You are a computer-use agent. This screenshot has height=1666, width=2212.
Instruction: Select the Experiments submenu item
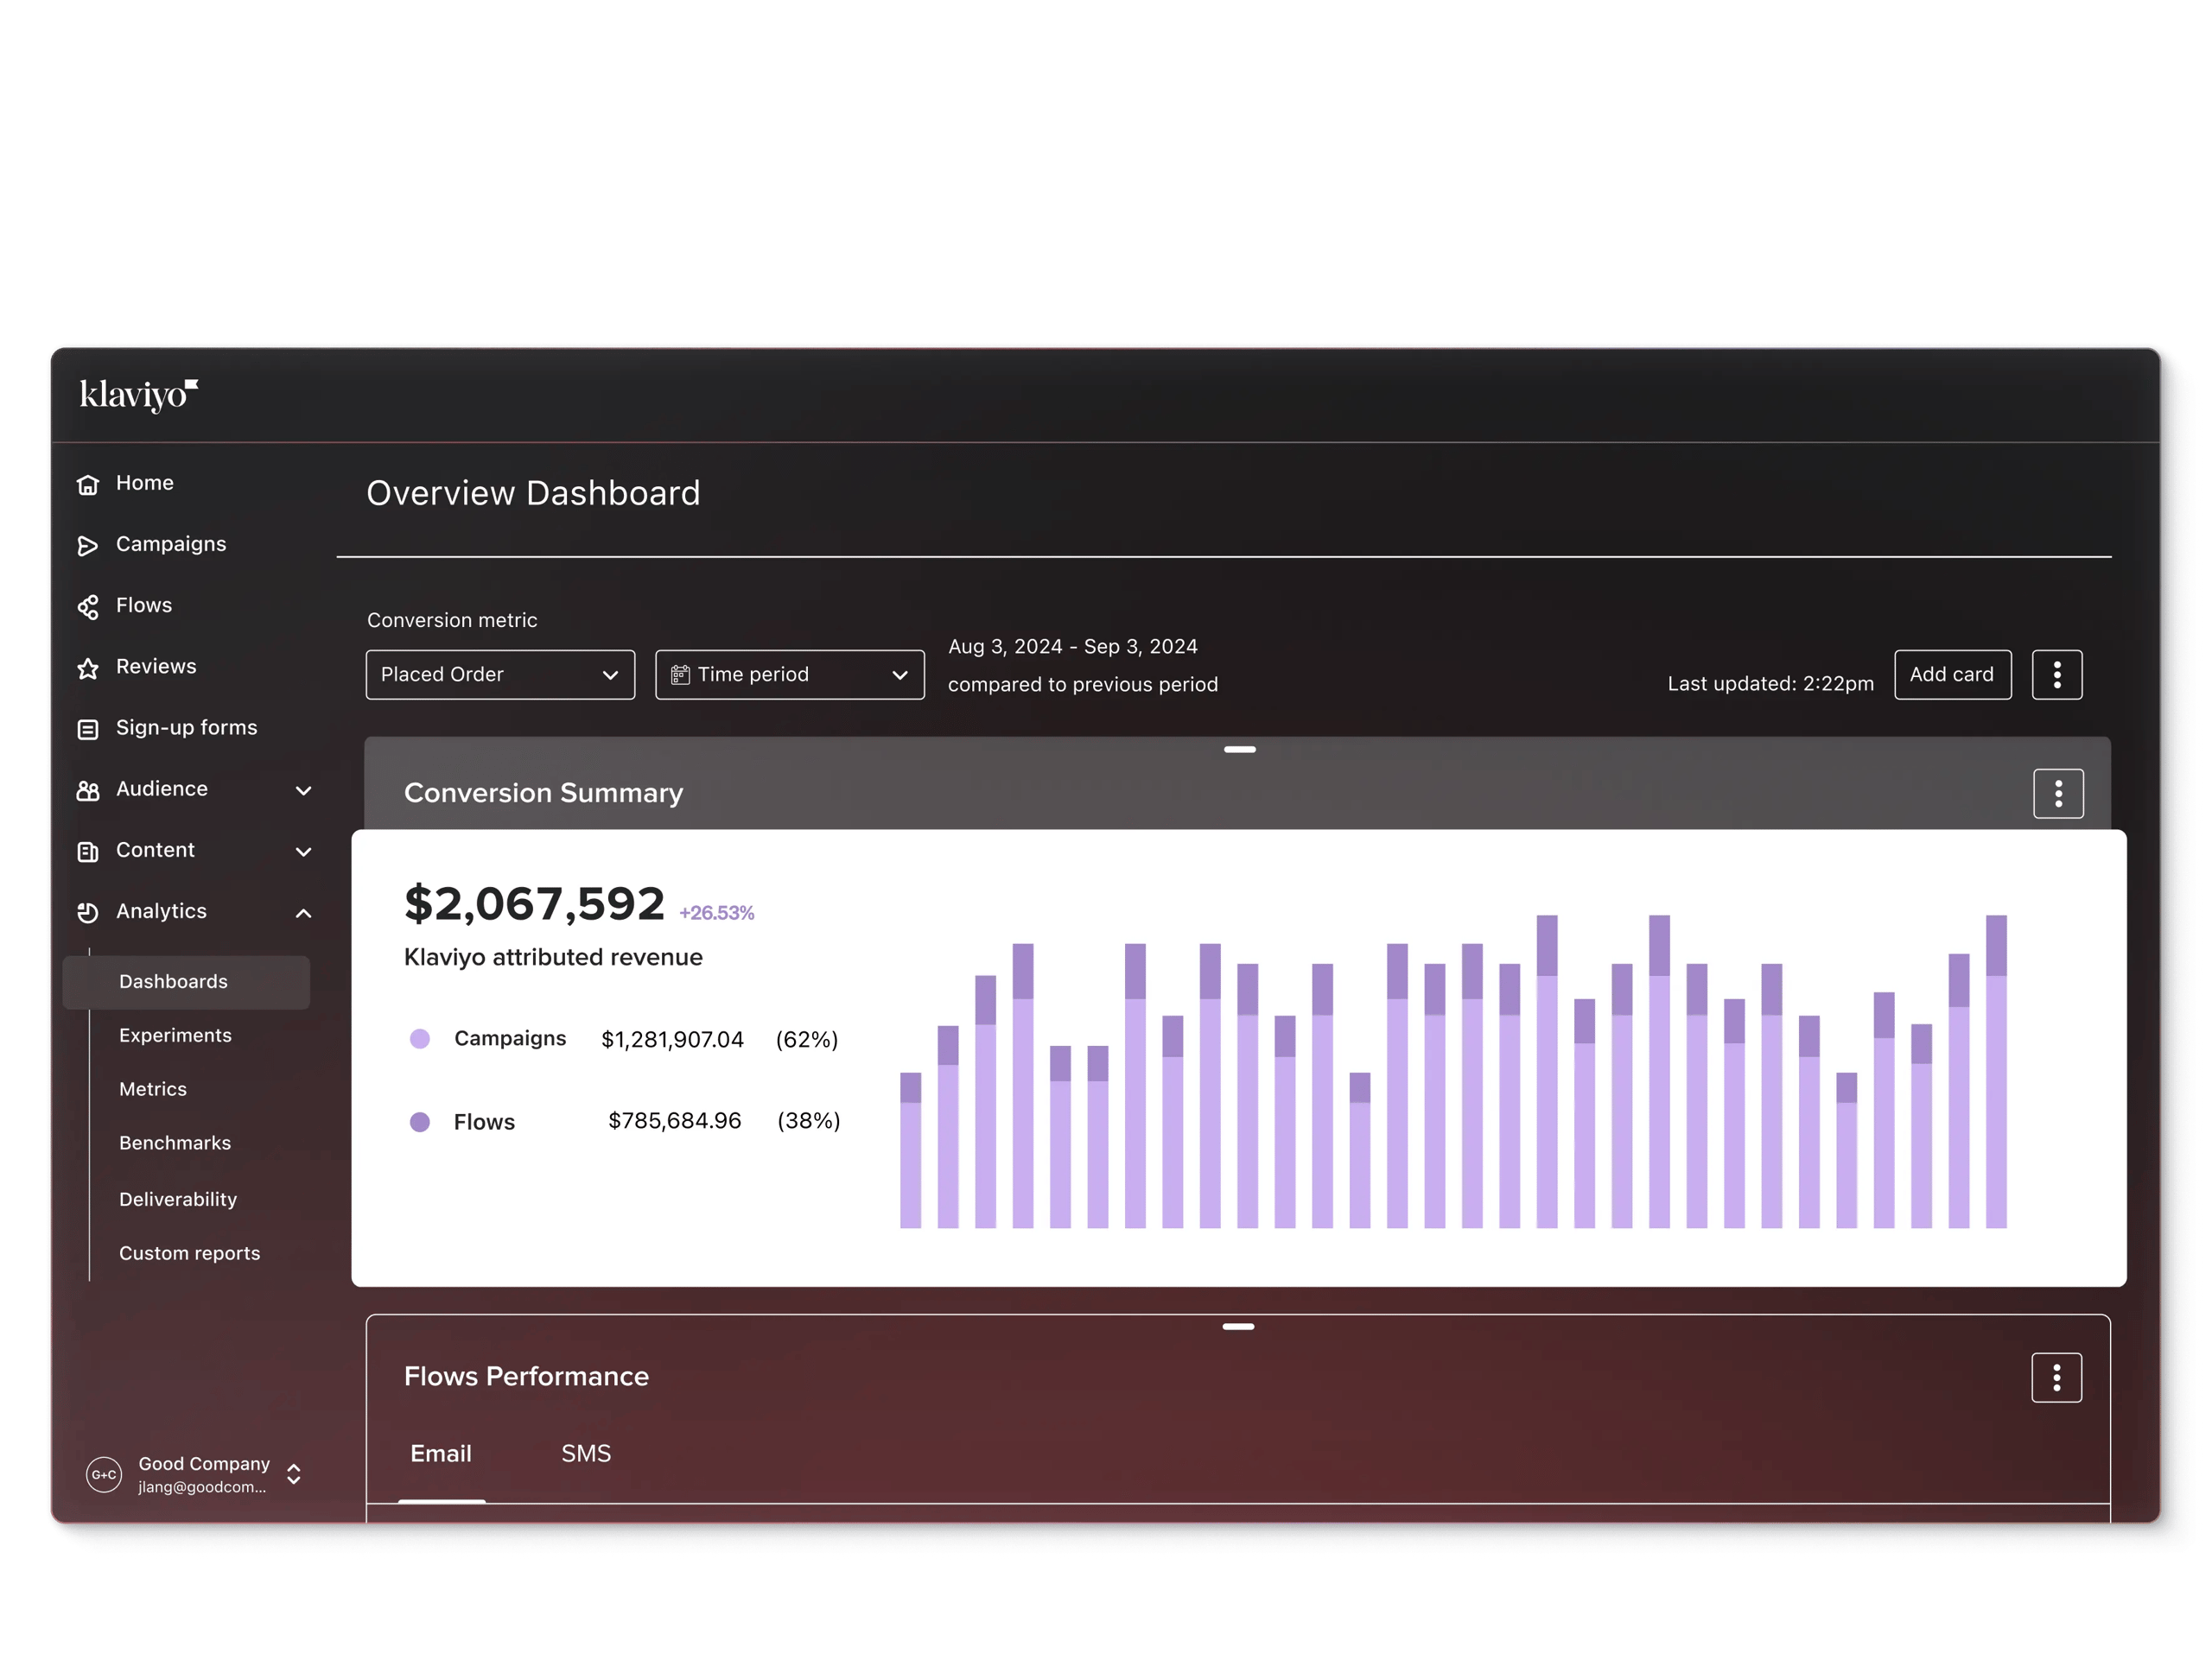click(x=175, y=1036)
